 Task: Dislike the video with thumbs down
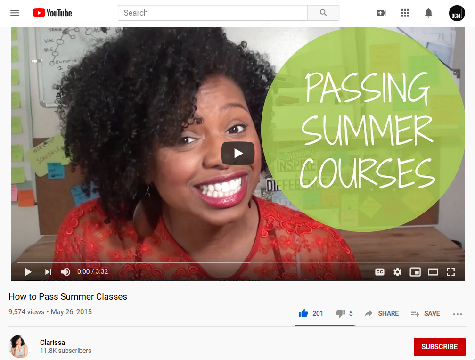(x=344, y=313)
